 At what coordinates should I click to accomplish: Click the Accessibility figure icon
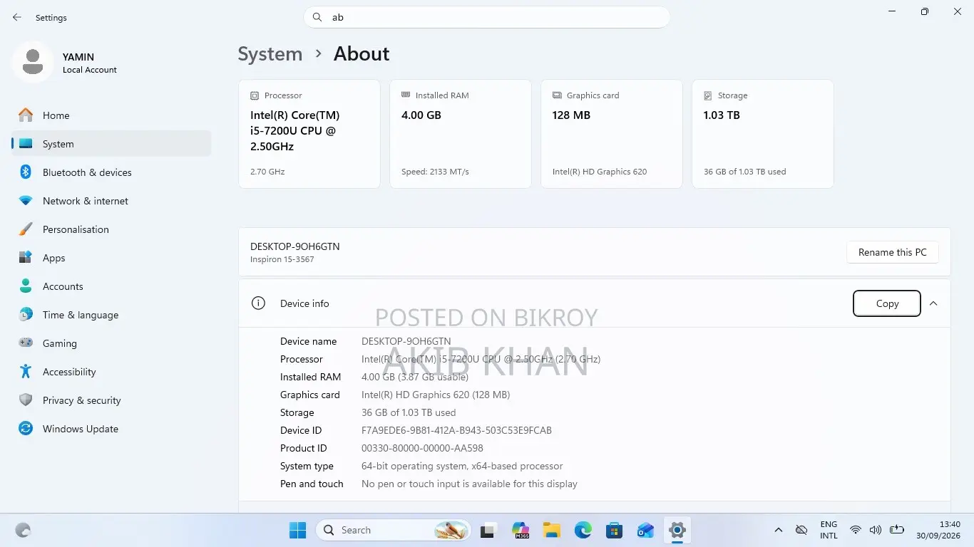(26, 372)
